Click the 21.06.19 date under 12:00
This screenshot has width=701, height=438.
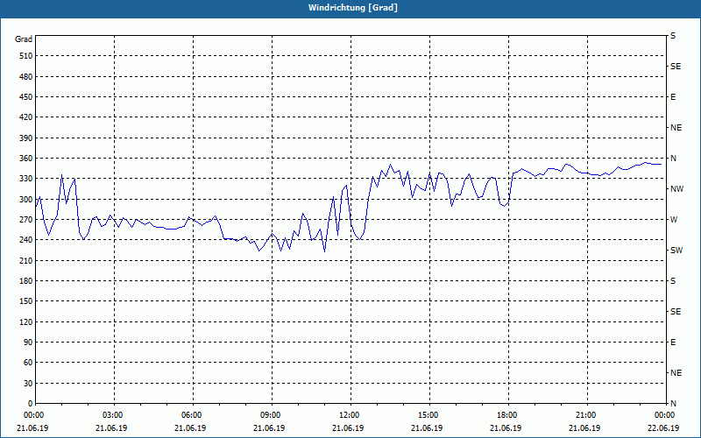348,428
